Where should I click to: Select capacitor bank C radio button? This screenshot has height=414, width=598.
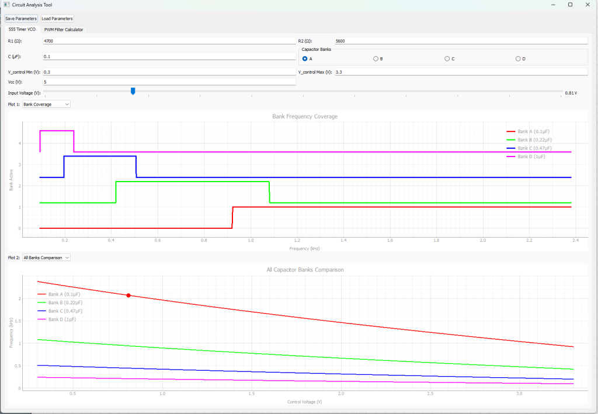pos(447,59)
